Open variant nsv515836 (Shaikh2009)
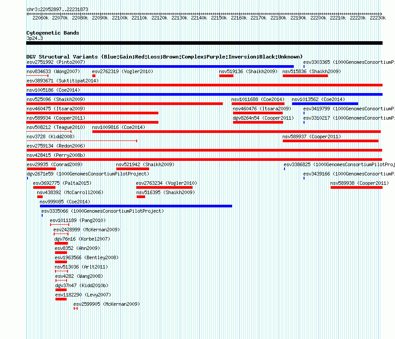Viewport: 395px width, 339px height. (x=312, y=71)
